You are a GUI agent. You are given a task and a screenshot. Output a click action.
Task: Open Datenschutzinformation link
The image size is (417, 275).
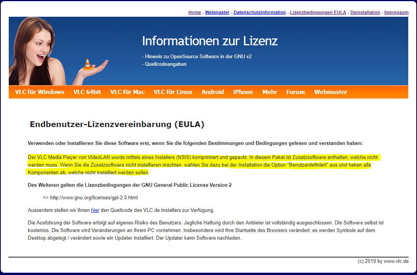pos(259,13)
